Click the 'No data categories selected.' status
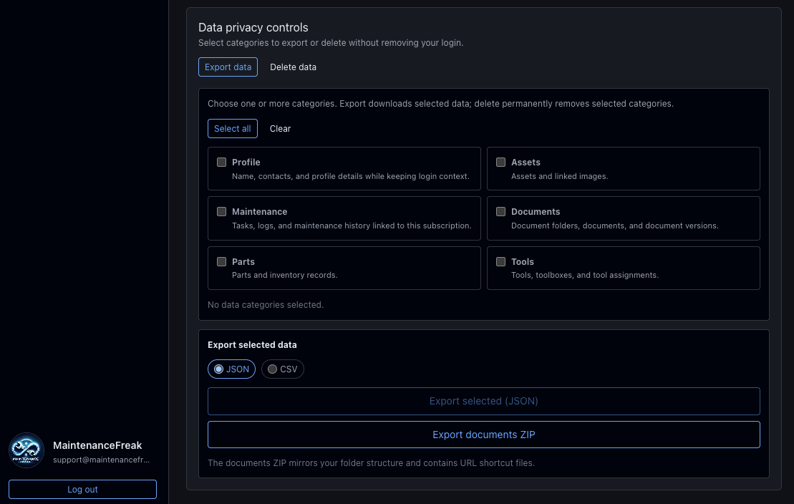This screenshot has height=504, width=794. click(x=266, y=305)
